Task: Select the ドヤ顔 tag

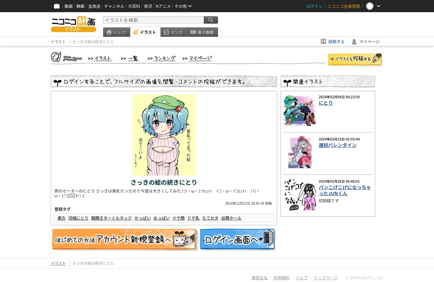Action: pyautogui.click(x=178, y=218)
